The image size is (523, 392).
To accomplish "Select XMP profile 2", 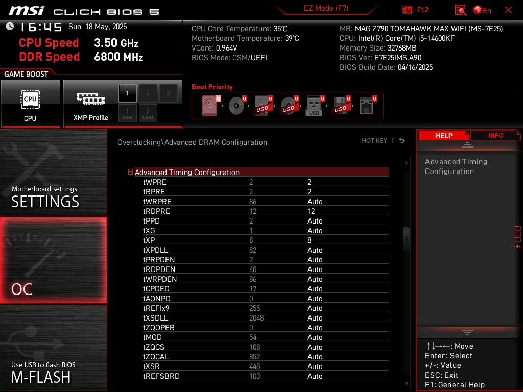I will click(148, 93).
